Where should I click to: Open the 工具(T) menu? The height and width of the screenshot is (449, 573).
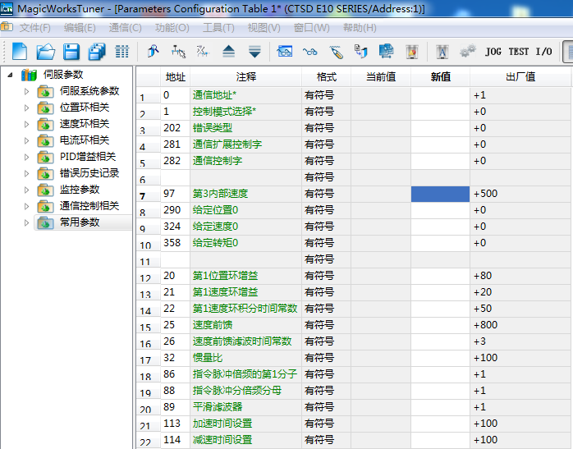tap(218, 28)
